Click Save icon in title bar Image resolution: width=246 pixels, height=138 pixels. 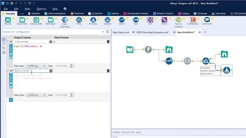[12, 3]
